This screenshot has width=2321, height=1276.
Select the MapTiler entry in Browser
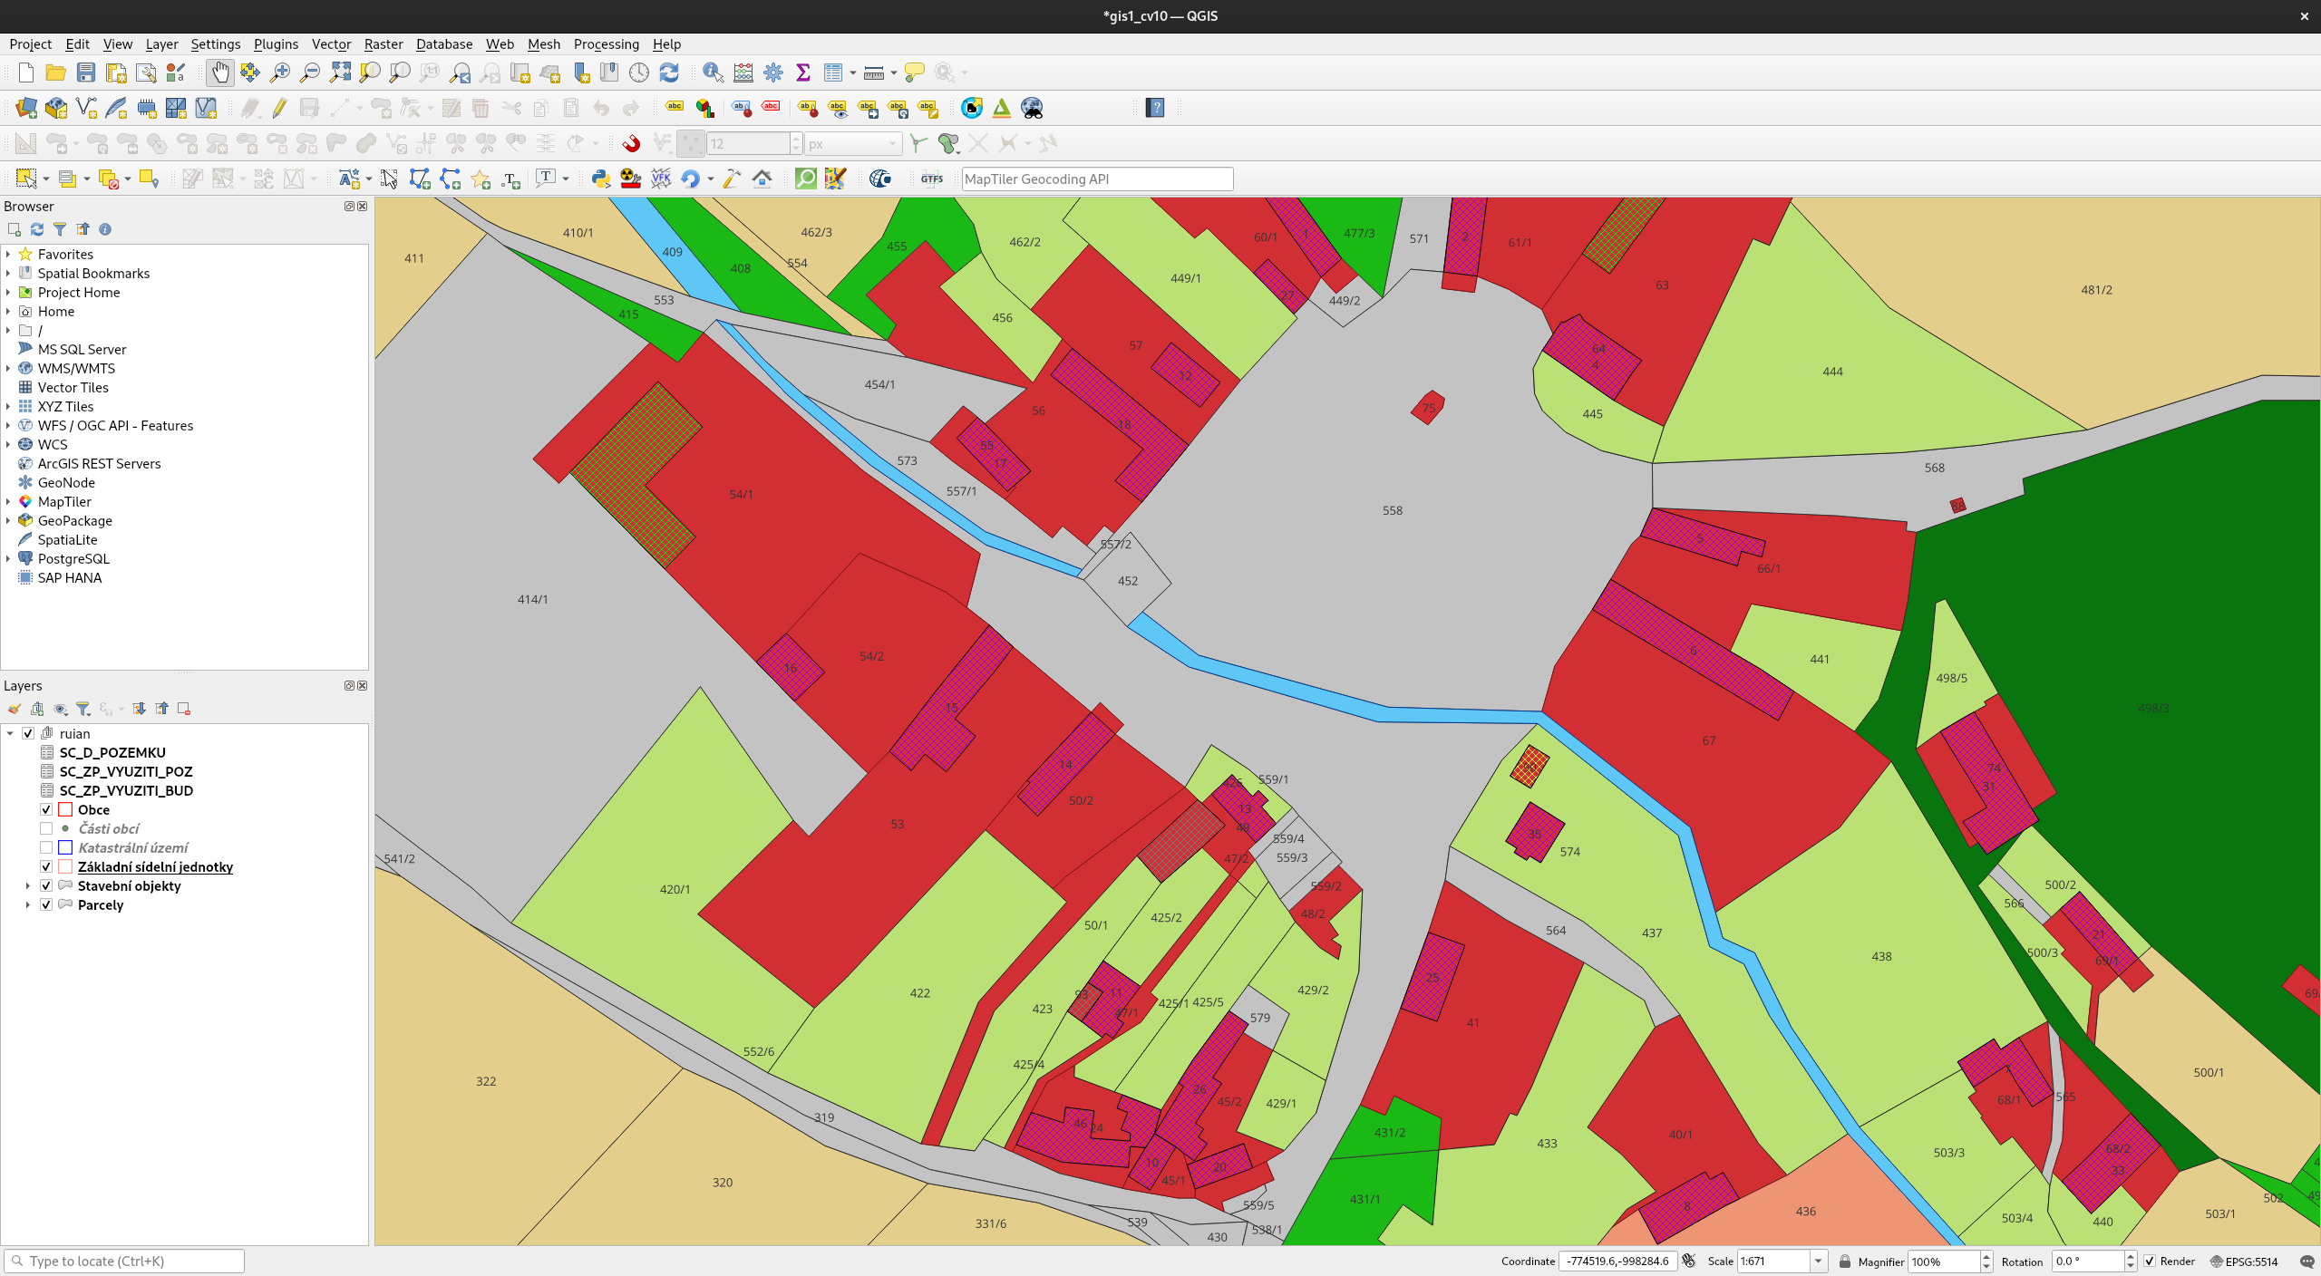(x=64, y=501)
